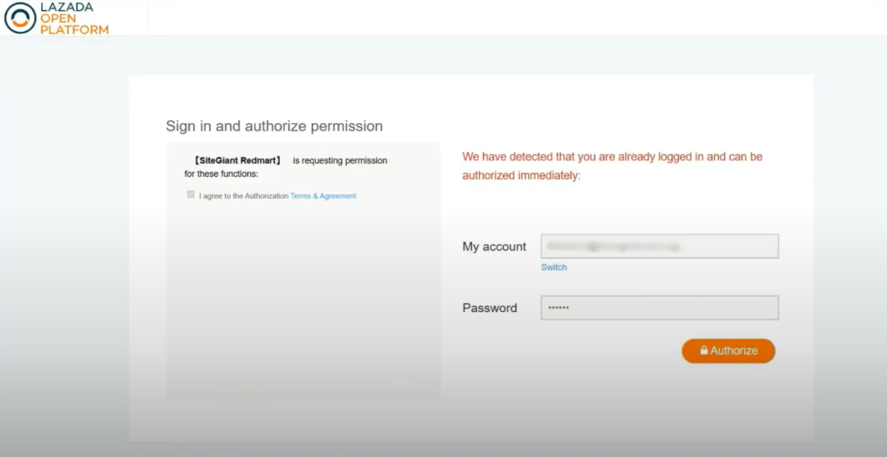The height and width of the screenshot is (457, 887).
Task: Focus the My account input field
Action: coord(659,247)
